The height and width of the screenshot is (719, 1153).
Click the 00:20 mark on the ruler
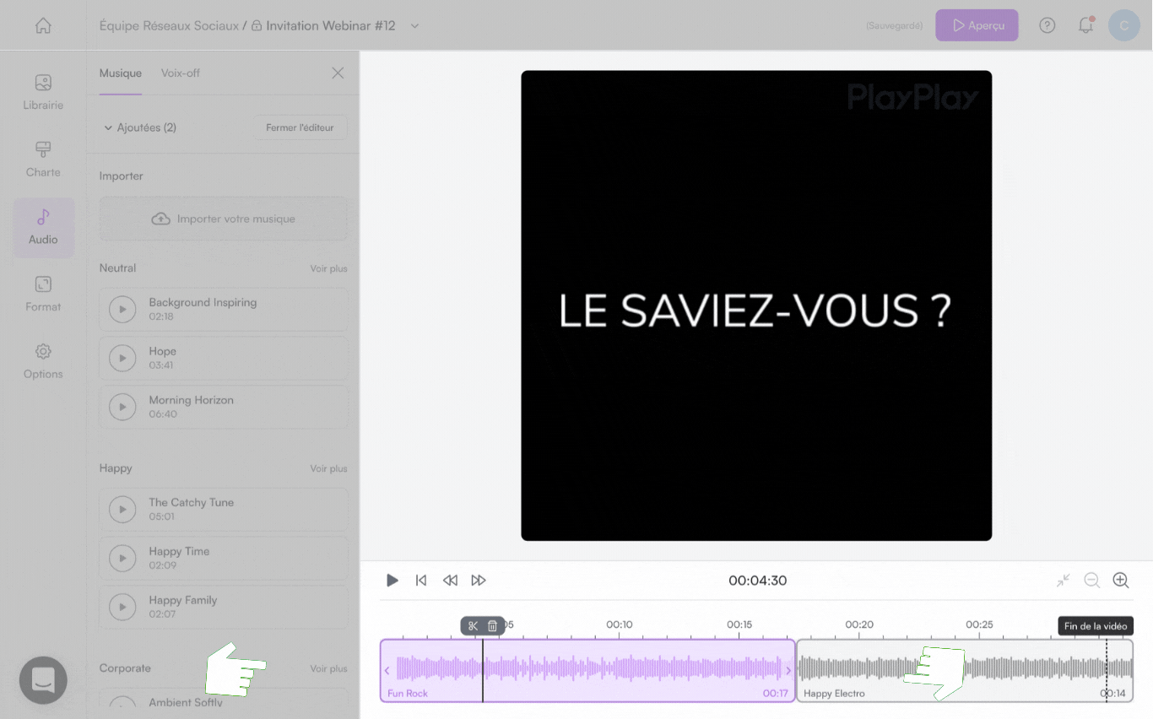859,625
